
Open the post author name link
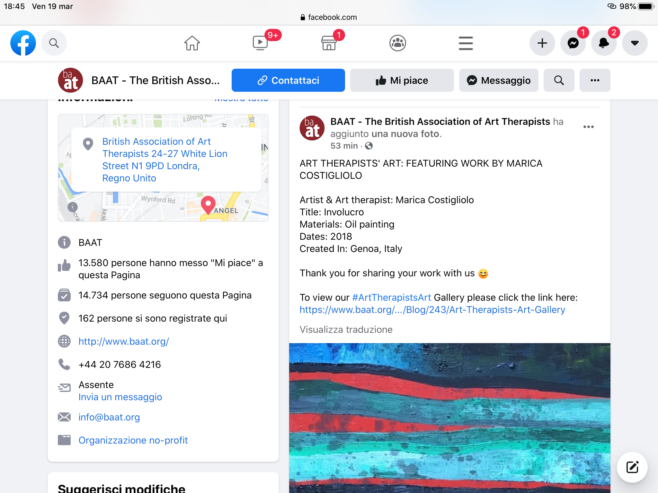(x=440, y=122)
